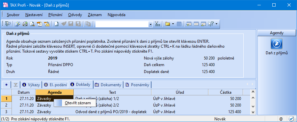Click the new blank record icon
The image size is (297, 122).
[x=56, y=24]
